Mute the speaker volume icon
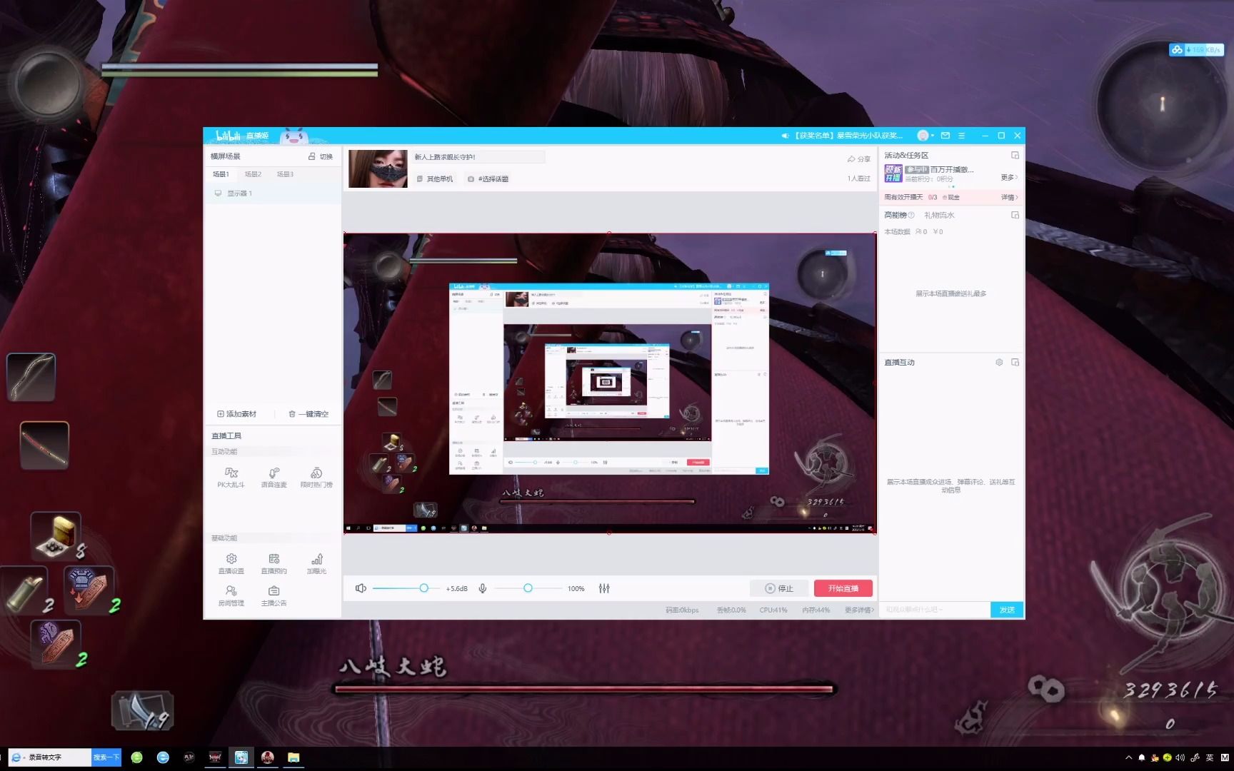 pyautogui.click(x=361, y=588)
